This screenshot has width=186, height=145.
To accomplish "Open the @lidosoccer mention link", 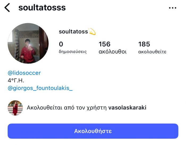I will pos(24,73).
